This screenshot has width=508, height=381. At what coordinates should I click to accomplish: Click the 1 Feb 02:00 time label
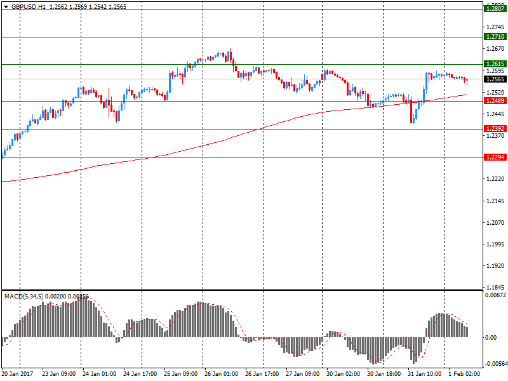[464, 374]
